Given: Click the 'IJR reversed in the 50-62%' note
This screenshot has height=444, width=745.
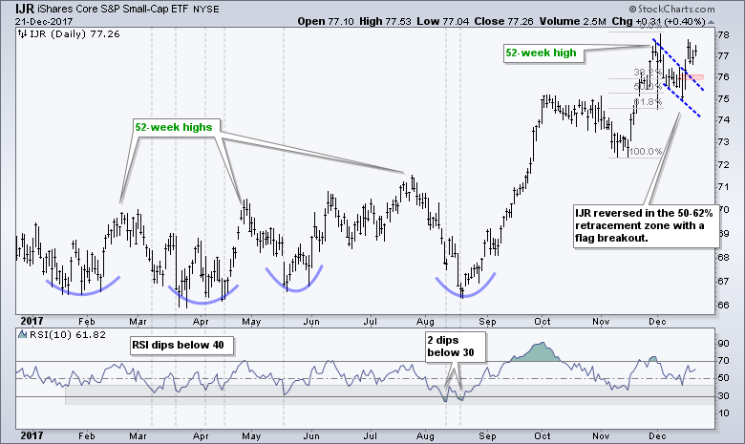Looking at the screenshot, I should pyautogui.click(x=647, y=225).
